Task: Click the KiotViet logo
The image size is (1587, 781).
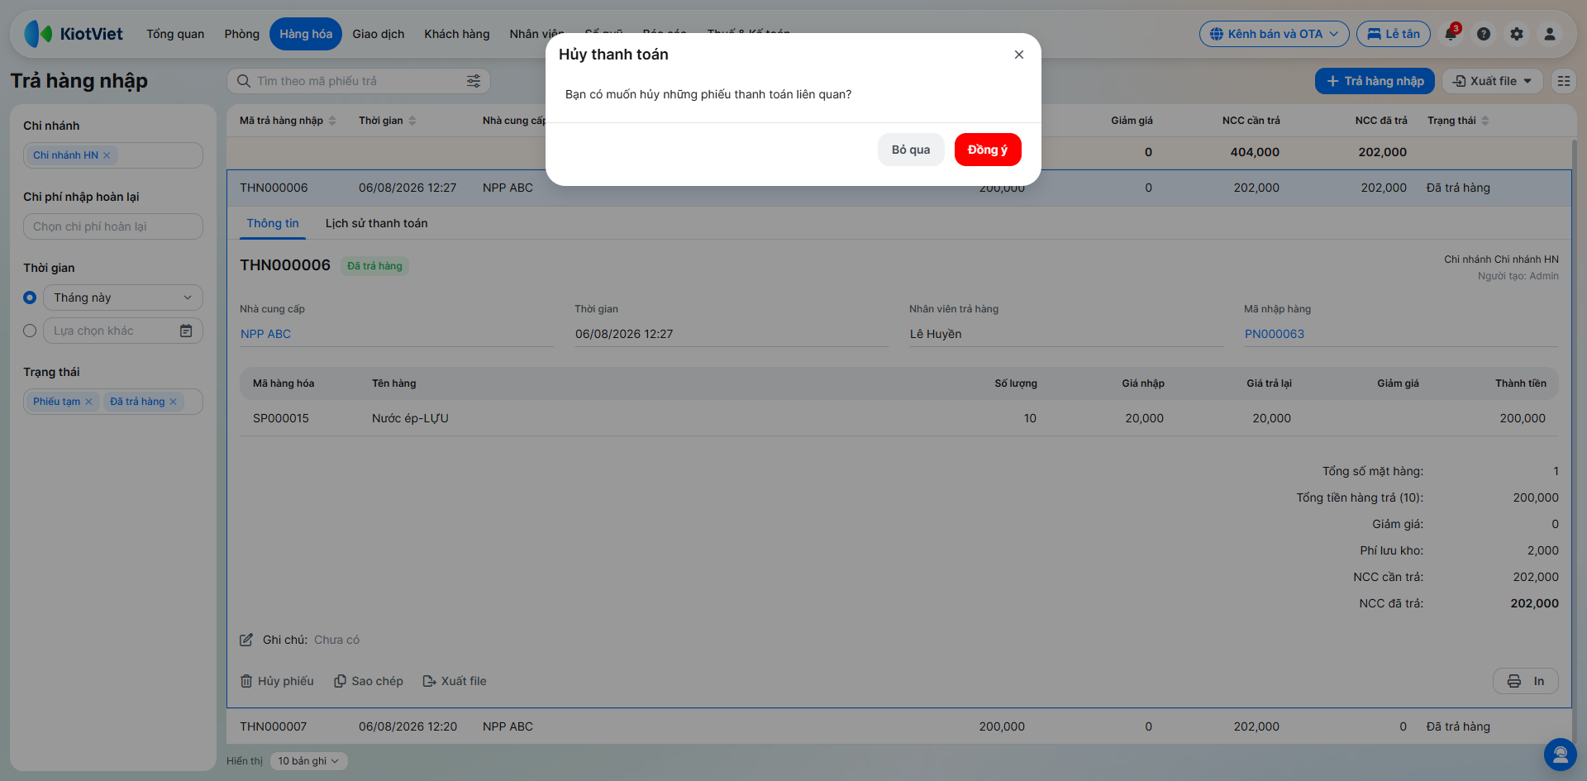Action: (74, 34)
